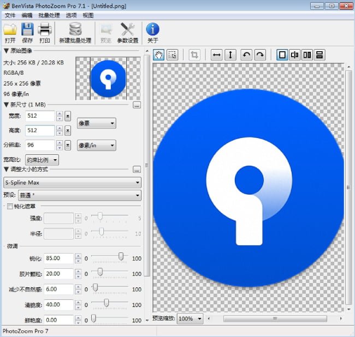Adjust the 鲜艳度 slider handle

(93, 318)
